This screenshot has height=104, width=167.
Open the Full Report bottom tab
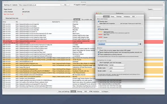coord(105,92)
